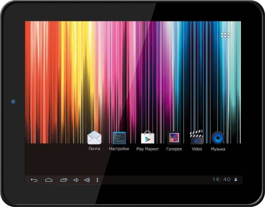Click the Play Маркет label text
The height and width of the screenshot is (207, 265).
[147, 149]
